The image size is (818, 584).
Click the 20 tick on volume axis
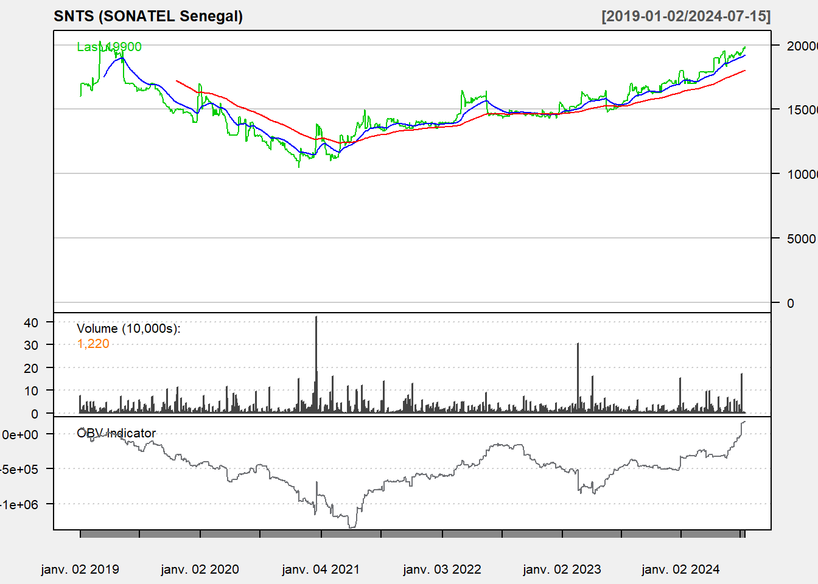tap(31, 368)
